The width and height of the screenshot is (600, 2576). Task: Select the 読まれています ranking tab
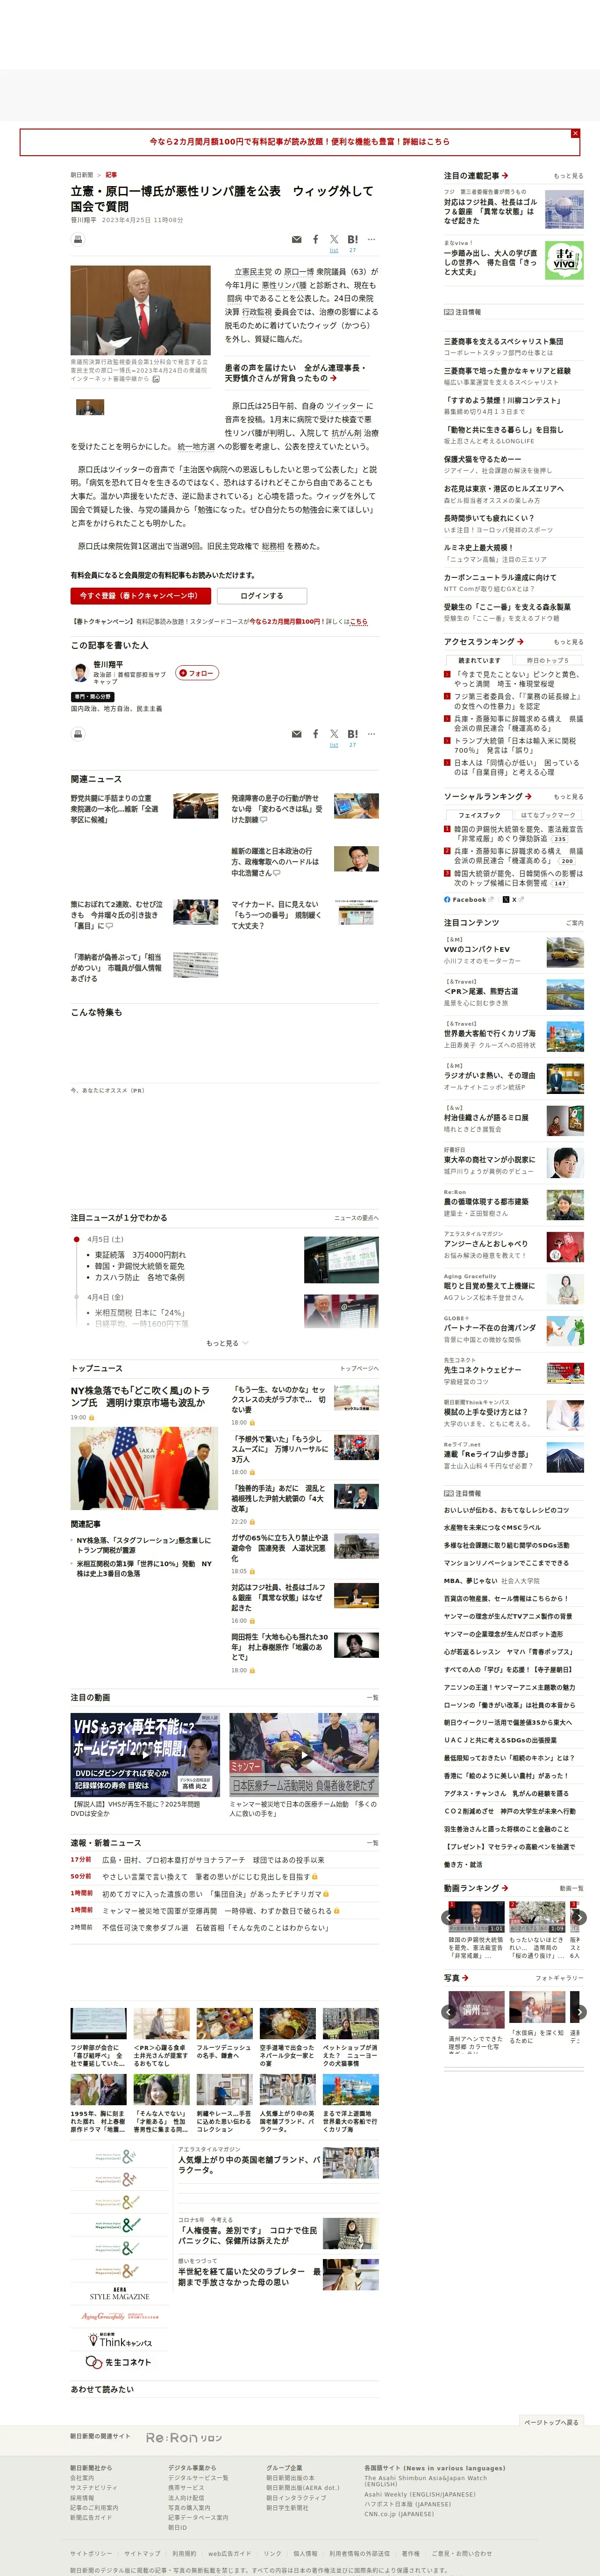tap(479, 660)
